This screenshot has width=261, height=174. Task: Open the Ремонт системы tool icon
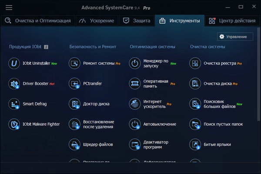point(75,64)
